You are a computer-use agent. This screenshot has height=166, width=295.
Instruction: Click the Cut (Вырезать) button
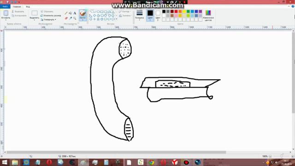[x=18, y=12]
